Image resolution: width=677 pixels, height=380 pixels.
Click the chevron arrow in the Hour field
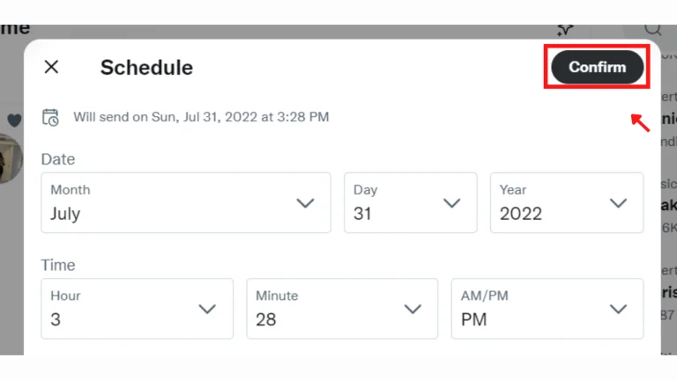207,309
